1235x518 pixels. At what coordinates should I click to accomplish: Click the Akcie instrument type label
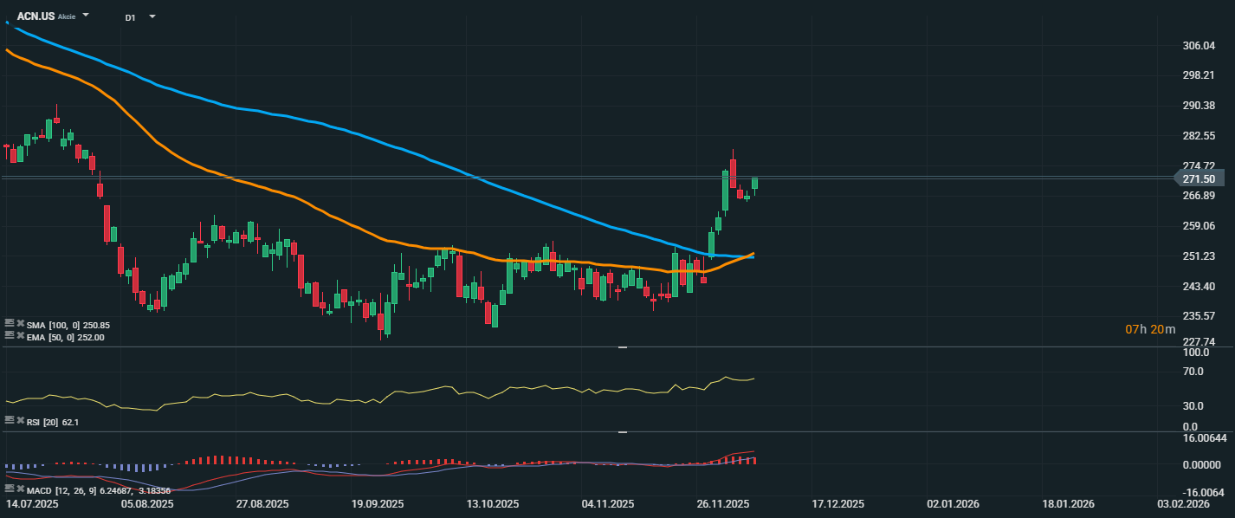pos(67,17)
